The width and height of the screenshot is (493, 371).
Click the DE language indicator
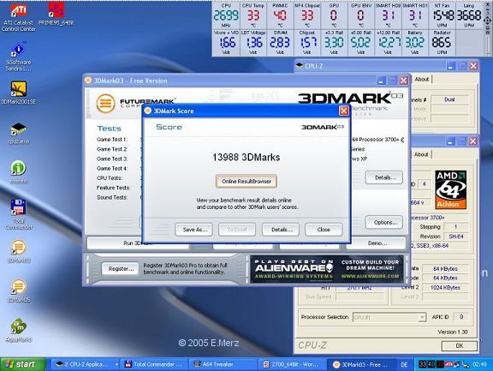404,364
